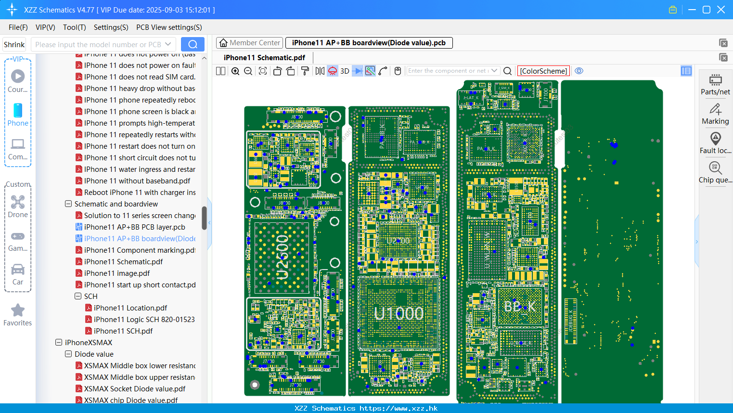733x413 pixels.
Task: Rotate the board clockwise
Action: click(x=291, y=71)
